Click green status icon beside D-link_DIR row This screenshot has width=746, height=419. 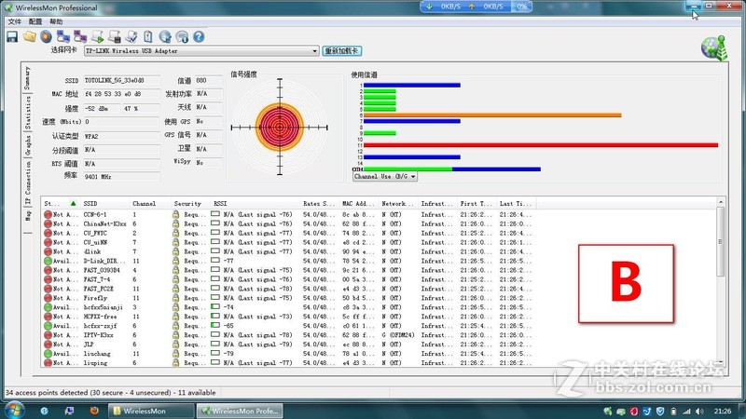[x=48, y=261]
